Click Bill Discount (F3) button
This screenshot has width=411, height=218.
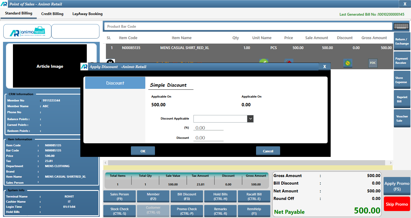[x=187, y=196]
